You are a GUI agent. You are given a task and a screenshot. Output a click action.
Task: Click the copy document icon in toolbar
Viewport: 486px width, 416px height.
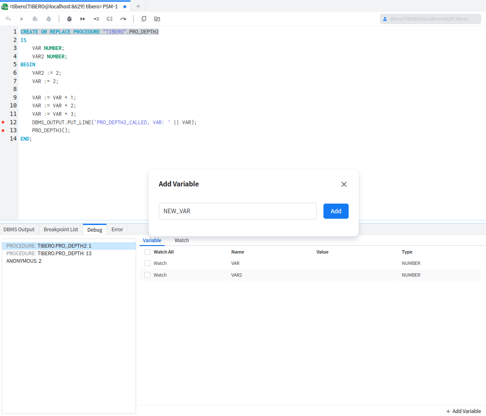click(x=144, y=19)
